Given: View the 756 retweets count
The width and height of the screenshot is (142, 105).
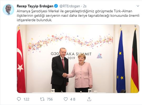Looking at the screenshot, I should click(50, 99).
